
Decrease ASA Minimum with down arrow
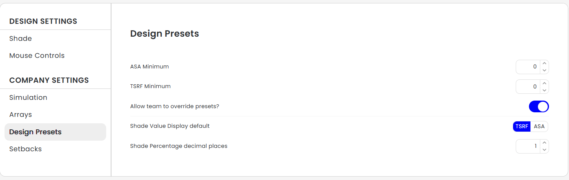(x=544, y=70)
